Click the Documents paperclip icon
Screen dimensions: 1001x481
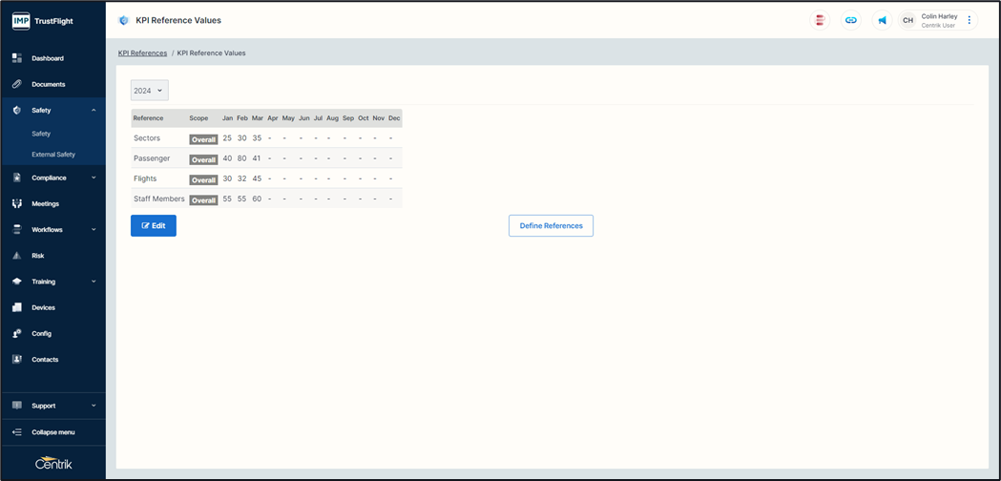17,84
